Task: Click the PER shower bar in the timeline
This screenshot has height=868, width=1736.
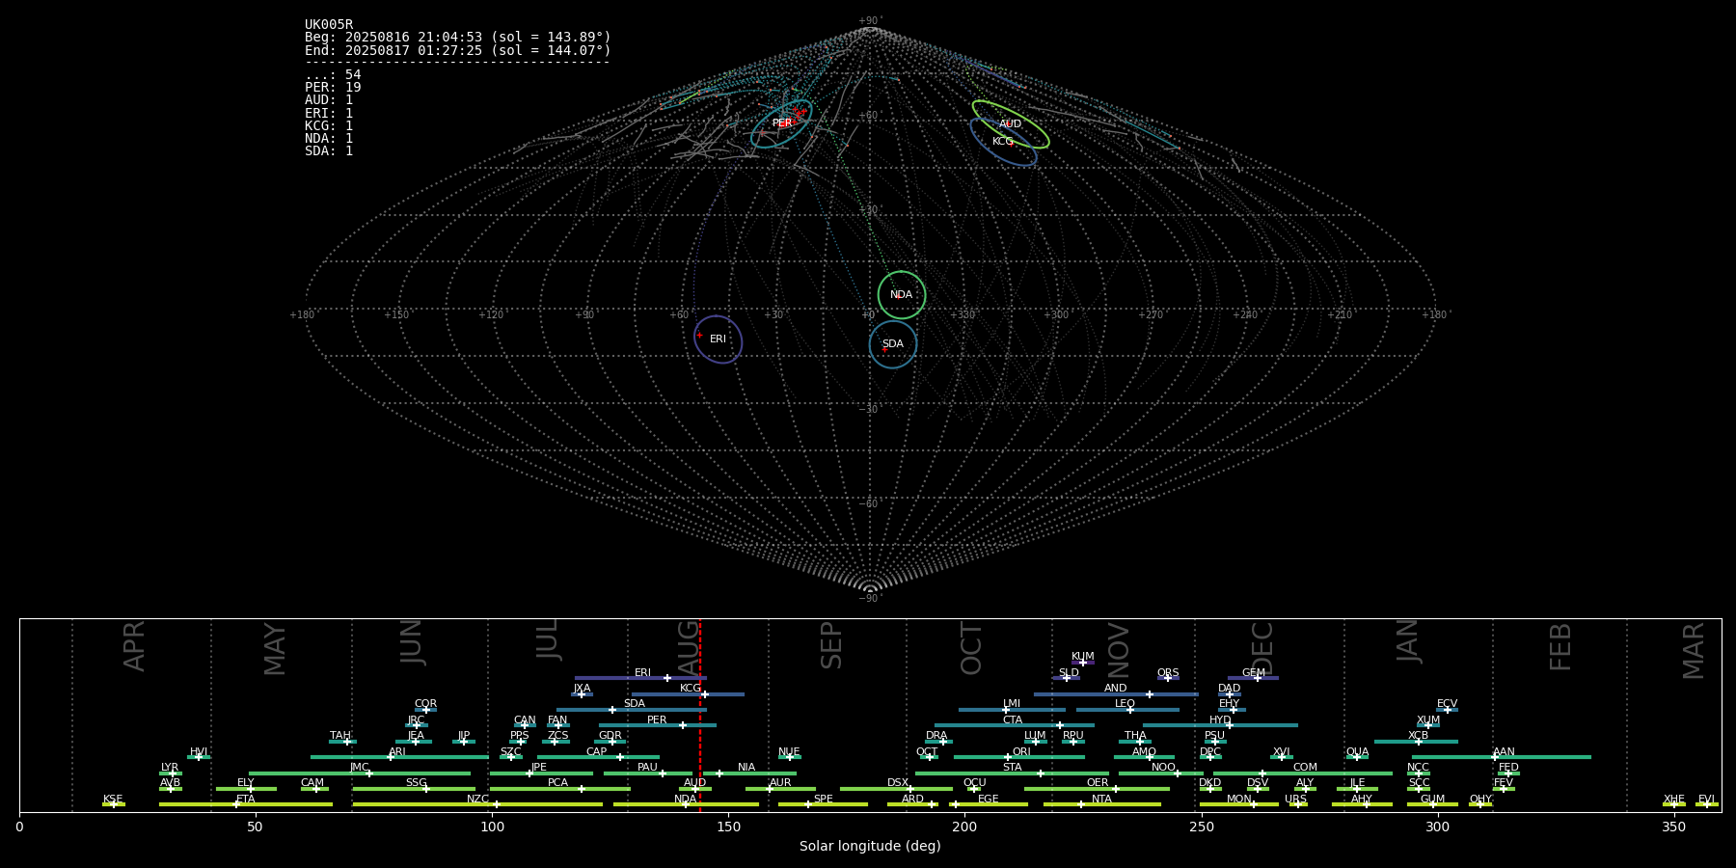Action: (658, 725)
